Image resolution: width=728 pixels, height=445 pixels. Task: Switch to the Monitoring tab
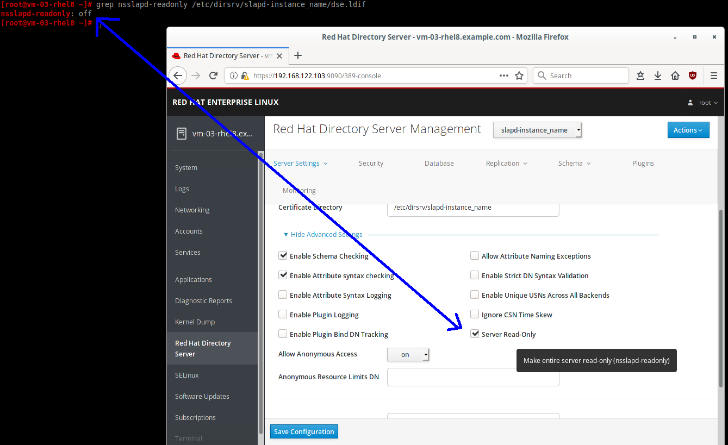(299, 190)
